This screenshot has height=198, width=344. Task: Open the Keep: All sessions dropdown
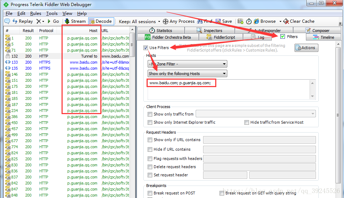139,21
